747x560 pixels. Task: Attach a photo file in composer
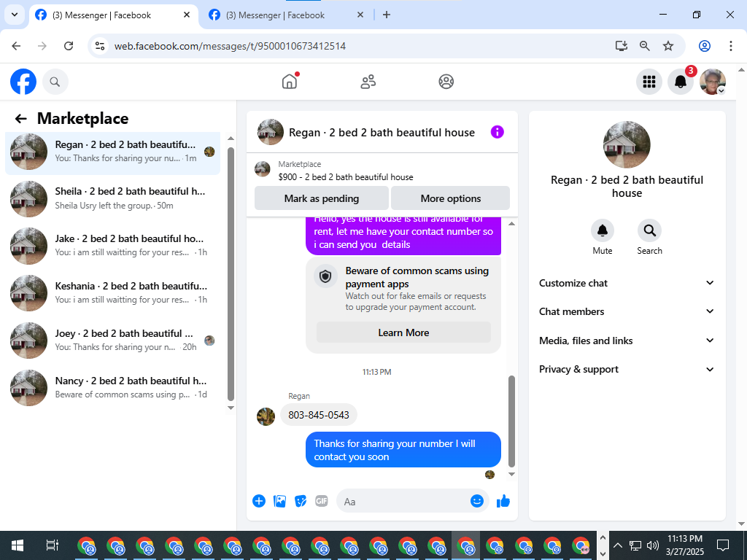click(279, 501)
